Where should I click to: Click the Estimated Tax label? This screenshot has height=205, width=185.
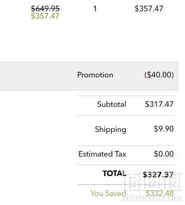click(x=102, y=154)
